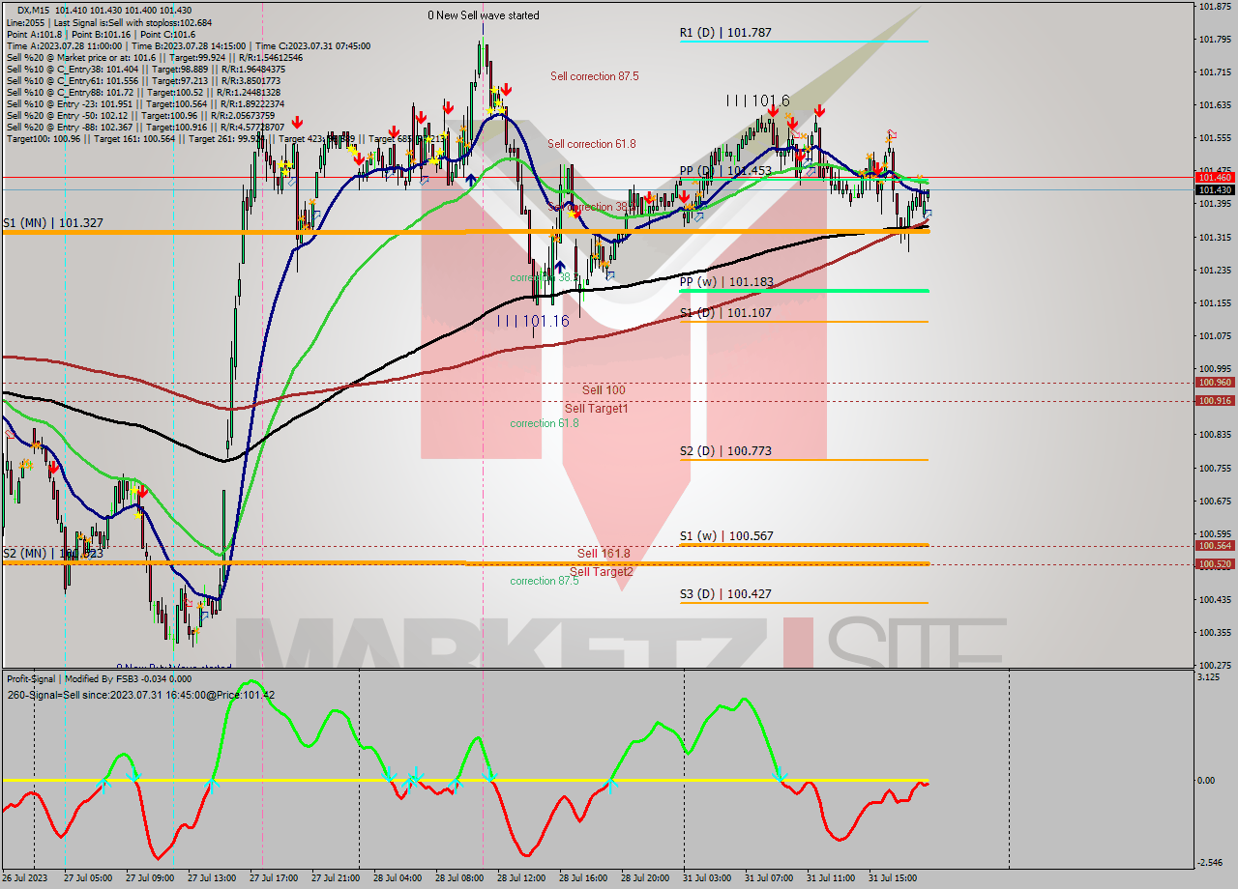The width and height of the screenshot is (1238, 889).
Task: Select the S1 (MN) | 101.327 monthly support label
Action: pos(52,222)
